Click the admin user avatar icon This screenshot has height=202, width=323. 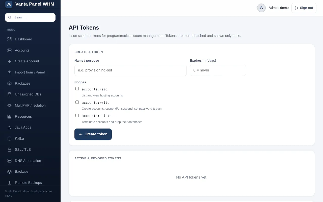261,8
